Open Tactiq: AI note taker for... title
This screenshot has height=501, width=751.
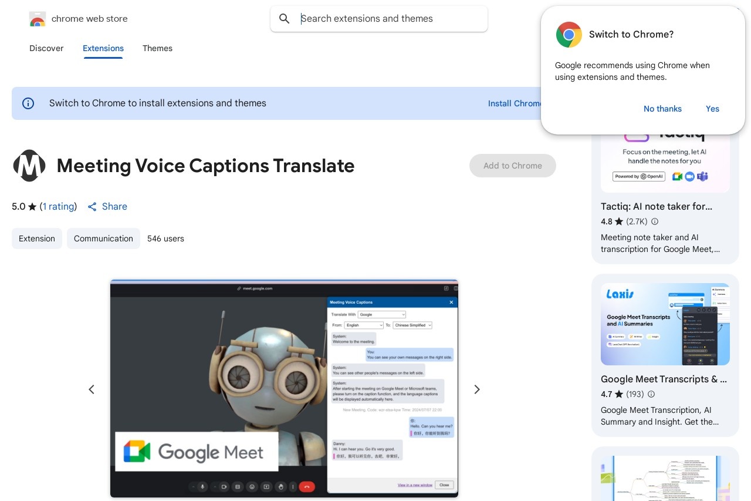pyautogui.click(x=657, y=207)
